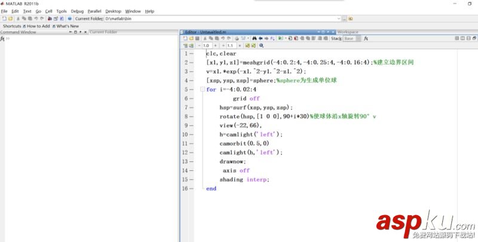Click the cell magnifier icon in cell toolbar
The width and height of the screenshot is (478, 242).
click(261, 45)
